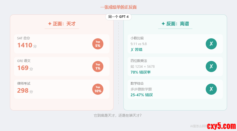Click the X circle on 四位数乘法 card
237x131 pixels.
coord(211,67)
